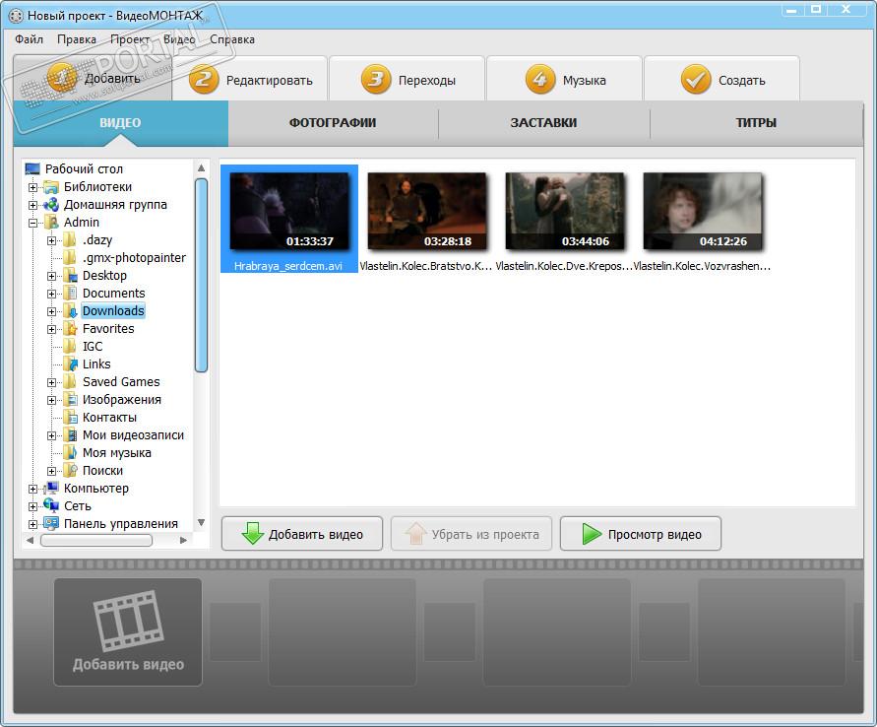Click the Links folder icon
Image resolution: width=877 pixels, height=727 pixels.
click(70, 364)
